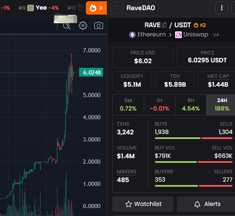Click the Uniswap logo icon
The width and height of the screenshot is (235, 216).
[178, 35]
